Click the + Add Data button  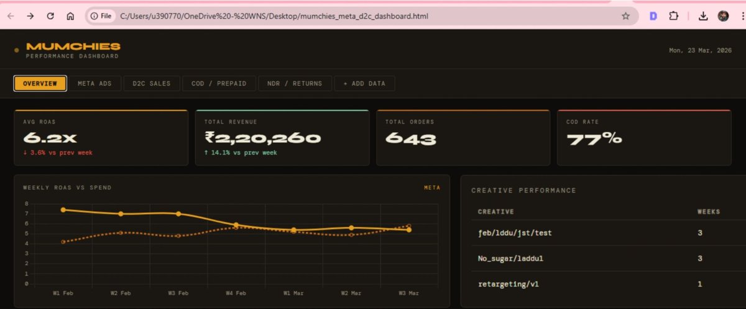(x=364, y=83)
